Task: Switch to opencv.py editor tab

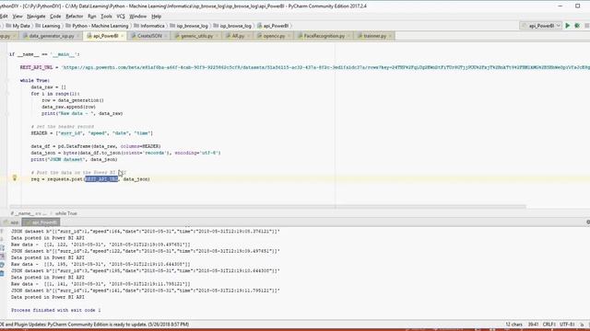Action: pyautogui.click(x=274, y=36)
